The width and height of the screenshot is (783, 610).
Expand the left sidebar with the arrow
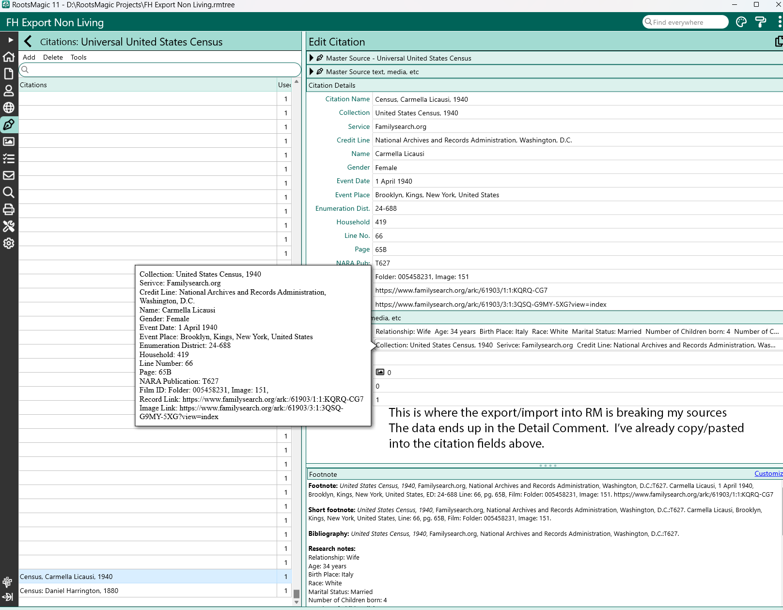coord(10,40)
